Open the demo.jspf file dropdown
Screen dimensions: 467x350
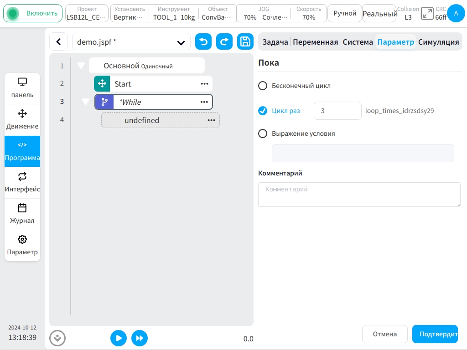[x=131, y=41]
